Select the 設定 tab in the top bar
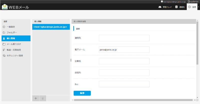The height and width of the screenshot is (104, 200). pos(192,7)
